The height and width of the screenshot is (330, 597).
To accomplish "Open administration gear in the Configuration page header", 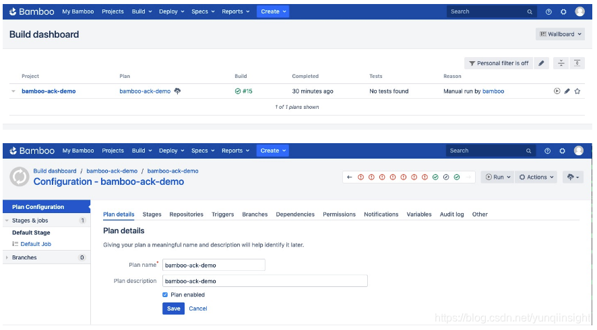I will 563,151.
